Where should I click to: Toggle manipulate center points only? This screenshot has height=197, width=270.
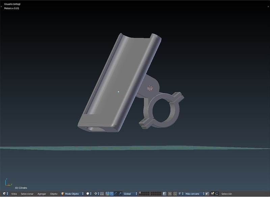(x=102, y=194)
